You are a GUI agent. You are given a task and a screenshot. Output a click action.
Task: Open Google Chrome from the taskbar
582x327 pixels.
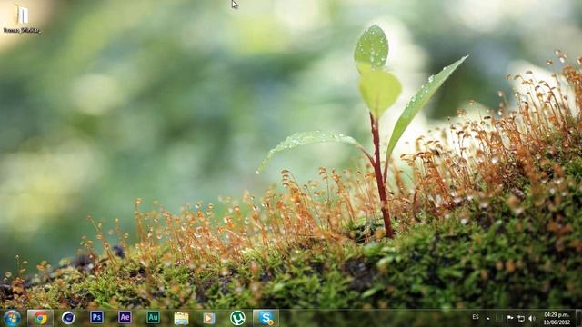click(x=40, y=318)
